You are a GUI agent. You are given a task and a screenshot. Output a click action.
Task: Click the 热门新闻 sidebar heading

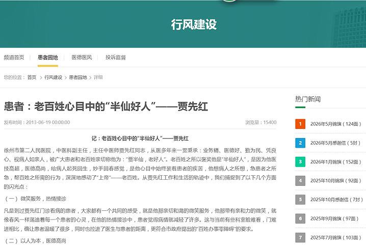[x=308, y=99]
